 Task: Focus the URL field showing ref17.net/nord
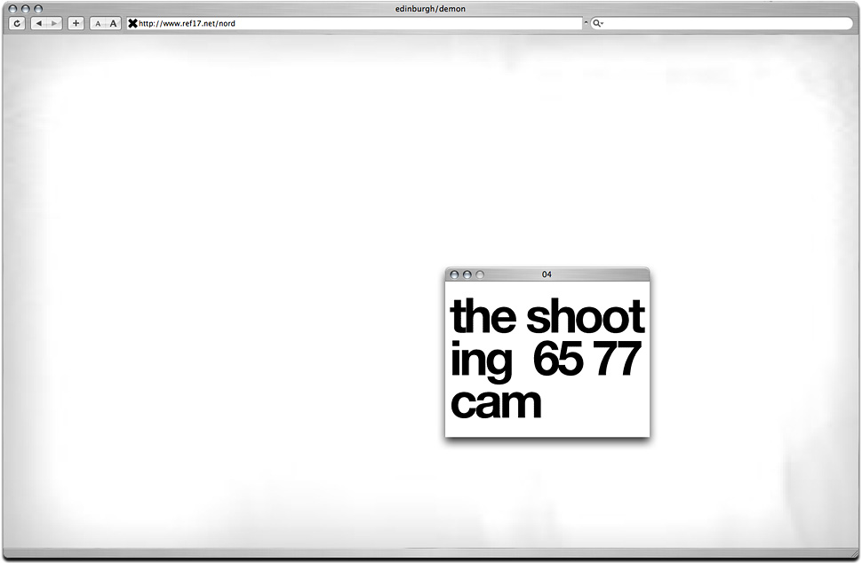pos(355,23)
